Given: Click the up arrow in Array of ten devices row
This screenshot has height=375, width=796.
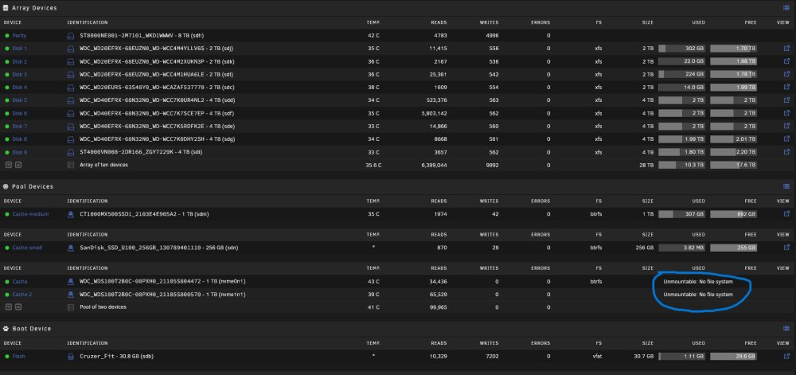Looking at the screenshot, I should (18, 165).
